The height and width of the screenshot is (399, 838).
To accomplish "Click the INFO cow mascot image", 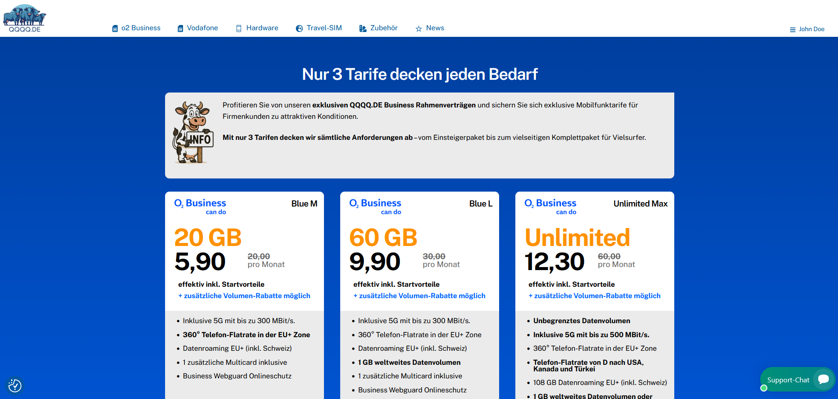I will 193,133.
